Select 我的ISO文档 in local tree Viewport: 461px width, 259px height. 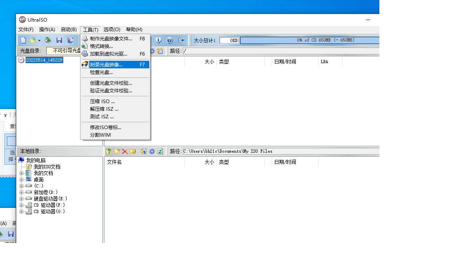click(x=47, y=167)
